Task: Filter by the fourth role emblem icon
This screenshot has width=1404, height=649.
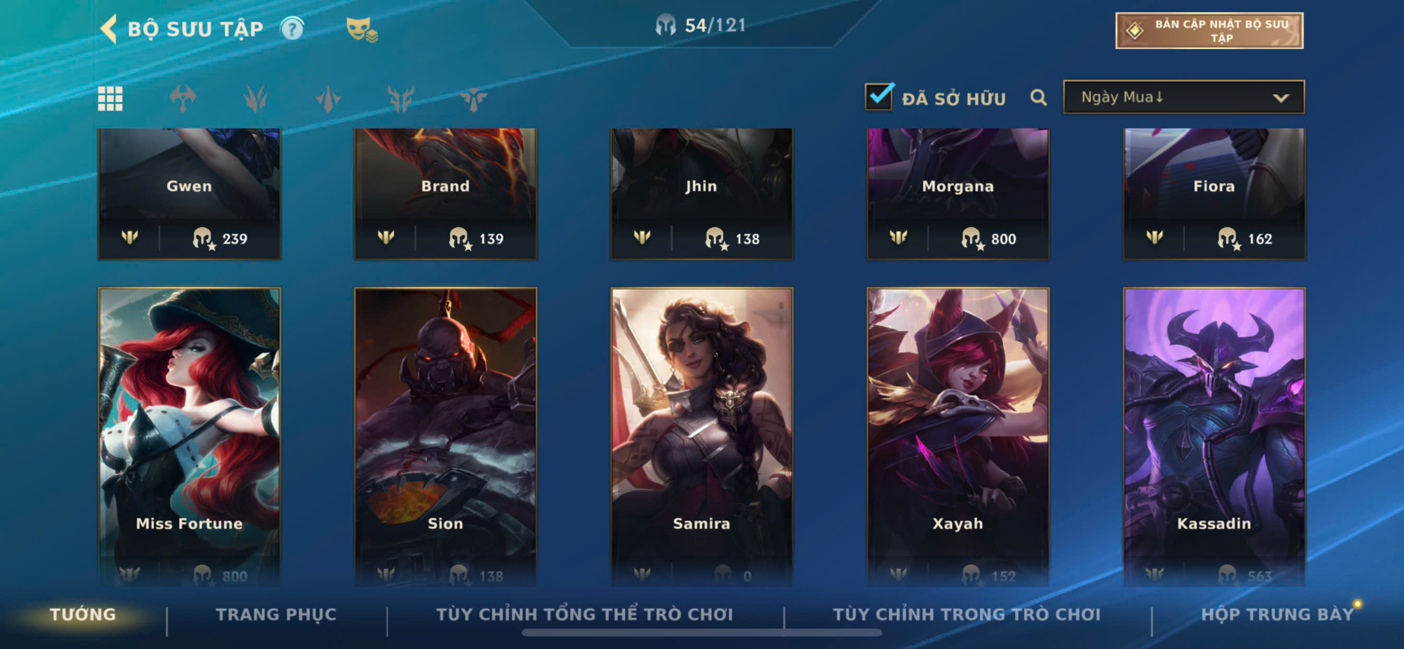Action: tap(401, 99)
